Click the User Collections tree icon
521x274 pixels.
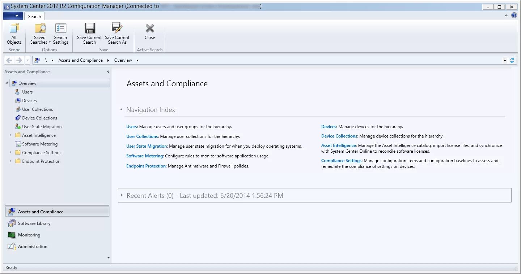pos(18,109)
